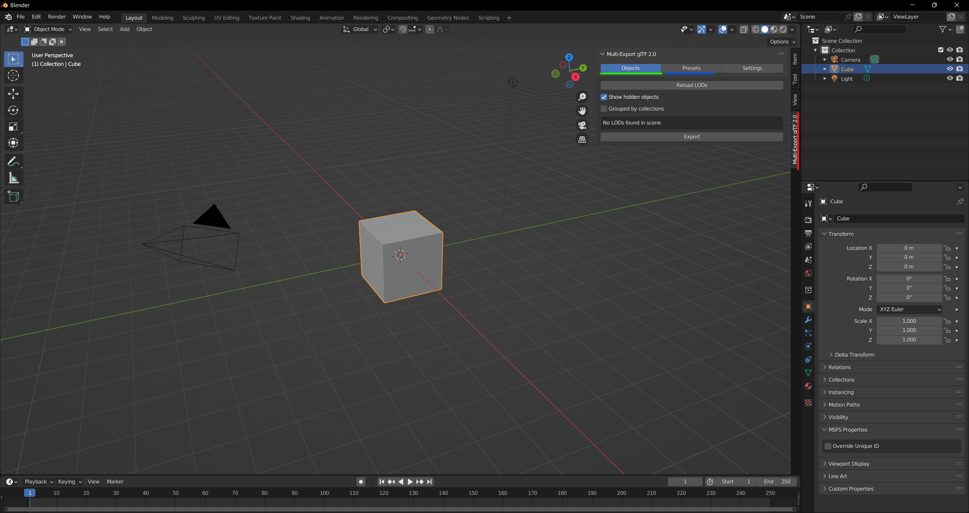Open World Properties with the globe icon
This screenshot has width=969, height=513.
[808, 273]
